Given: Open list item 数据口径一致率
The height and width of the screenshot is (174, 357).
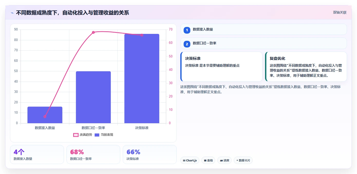Looking at the screenshot, I should coord(264,43).
